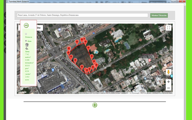Open the Google logo link on the map

[x=22, y=92]
